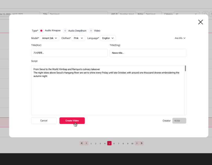Click the Cancel button

click(44, 121)
